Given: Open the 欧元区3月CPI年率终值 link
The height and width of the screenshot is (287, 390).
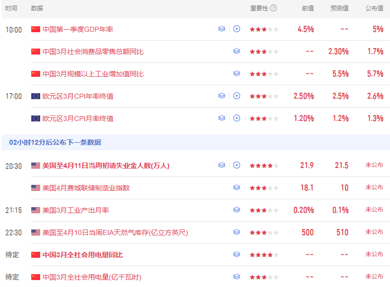Looking at the screenshot, I should [77, 96].
